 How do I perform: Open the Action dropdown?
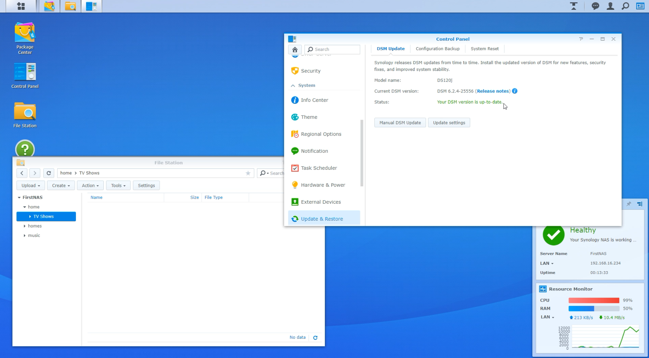pyautogui.click(x=90, y=185)
